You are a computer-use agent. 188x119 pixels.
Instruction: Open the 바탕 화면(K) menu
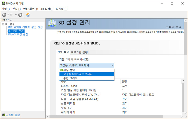pyautogui.click(x=31, y=9)
